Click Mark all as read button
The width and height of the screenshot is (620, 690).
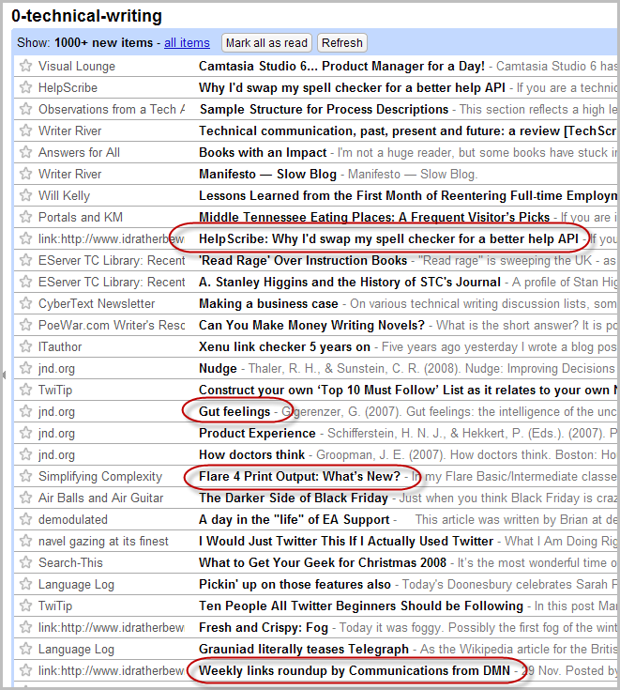tap(266, 42)
